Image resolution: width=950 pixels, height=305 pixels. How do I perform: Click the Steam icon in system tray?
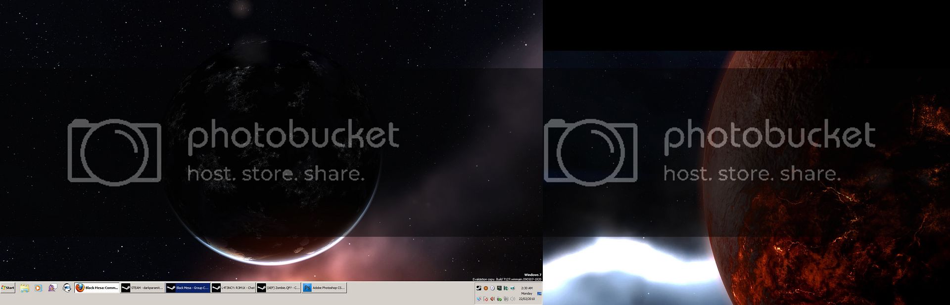coord(479,288)
